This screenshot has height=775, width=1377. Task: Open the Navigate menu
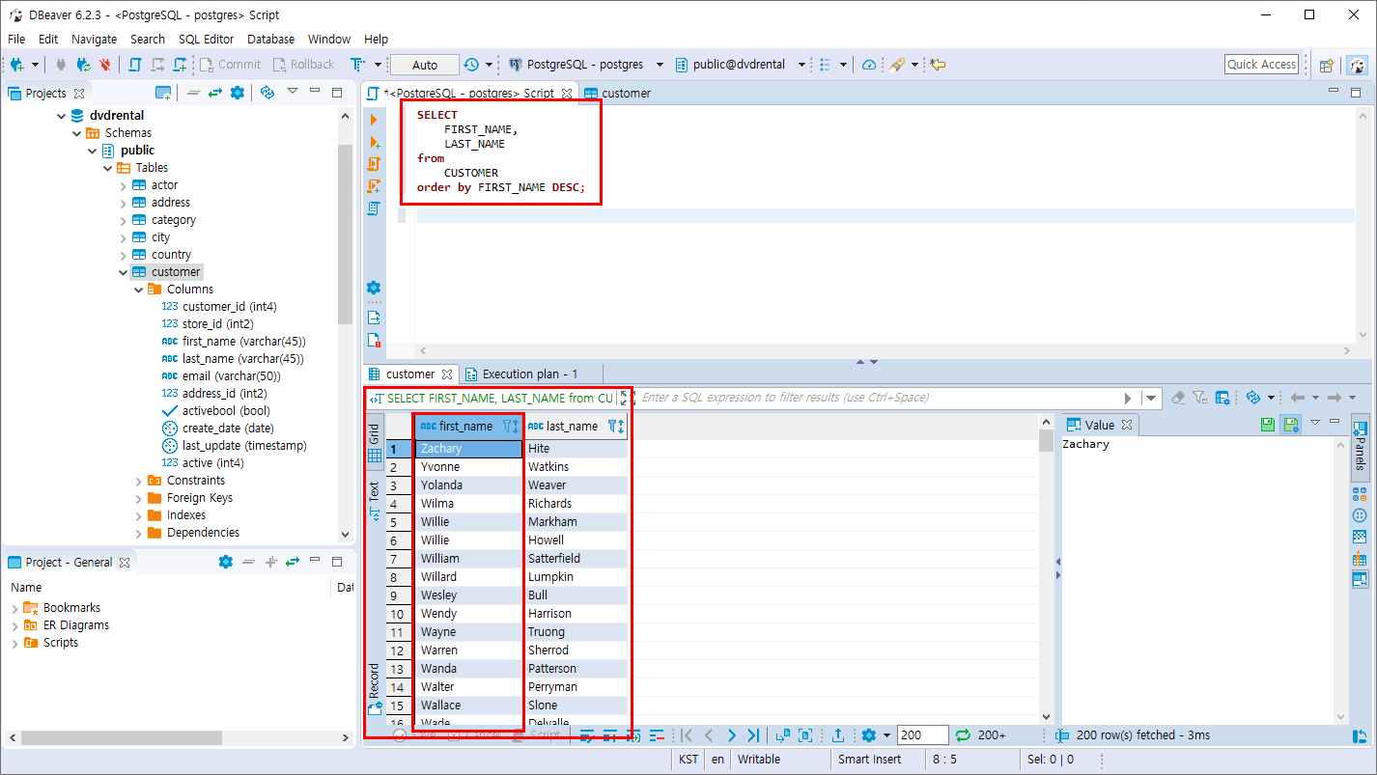point(94,39)
